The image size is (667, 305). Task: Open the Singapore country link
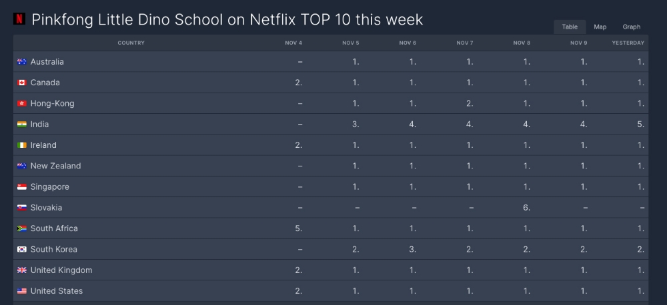[x=50, y=187]
